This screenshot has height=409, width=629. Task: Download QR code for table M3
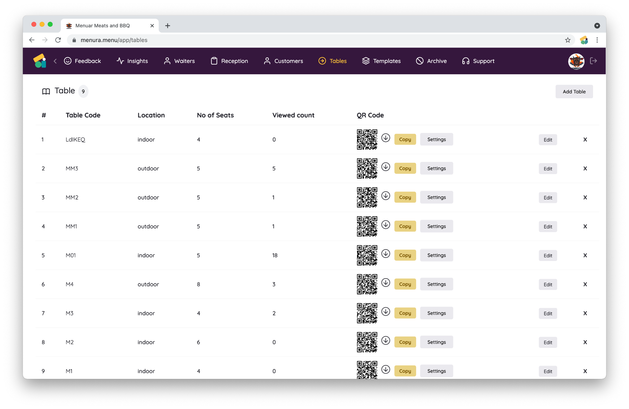[x=386, y=312]
